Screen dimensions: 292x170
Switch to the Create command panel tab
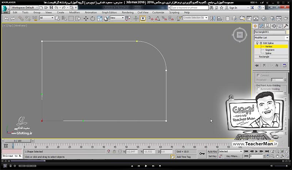click(x=255, y=26)
